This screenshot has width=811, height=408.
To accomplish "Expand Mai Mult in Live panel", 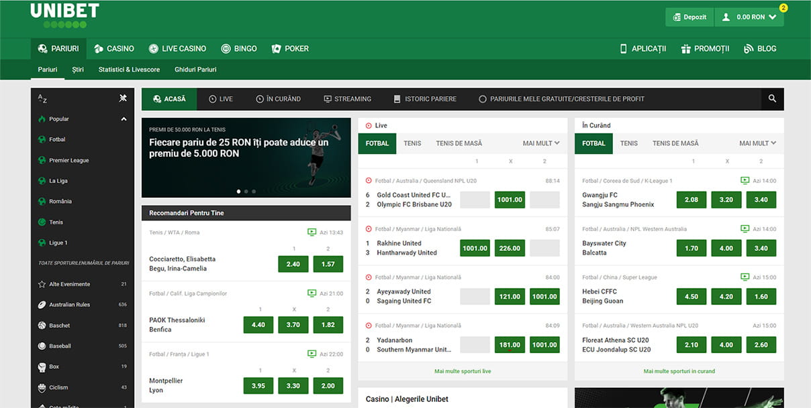I will (541, 143).
